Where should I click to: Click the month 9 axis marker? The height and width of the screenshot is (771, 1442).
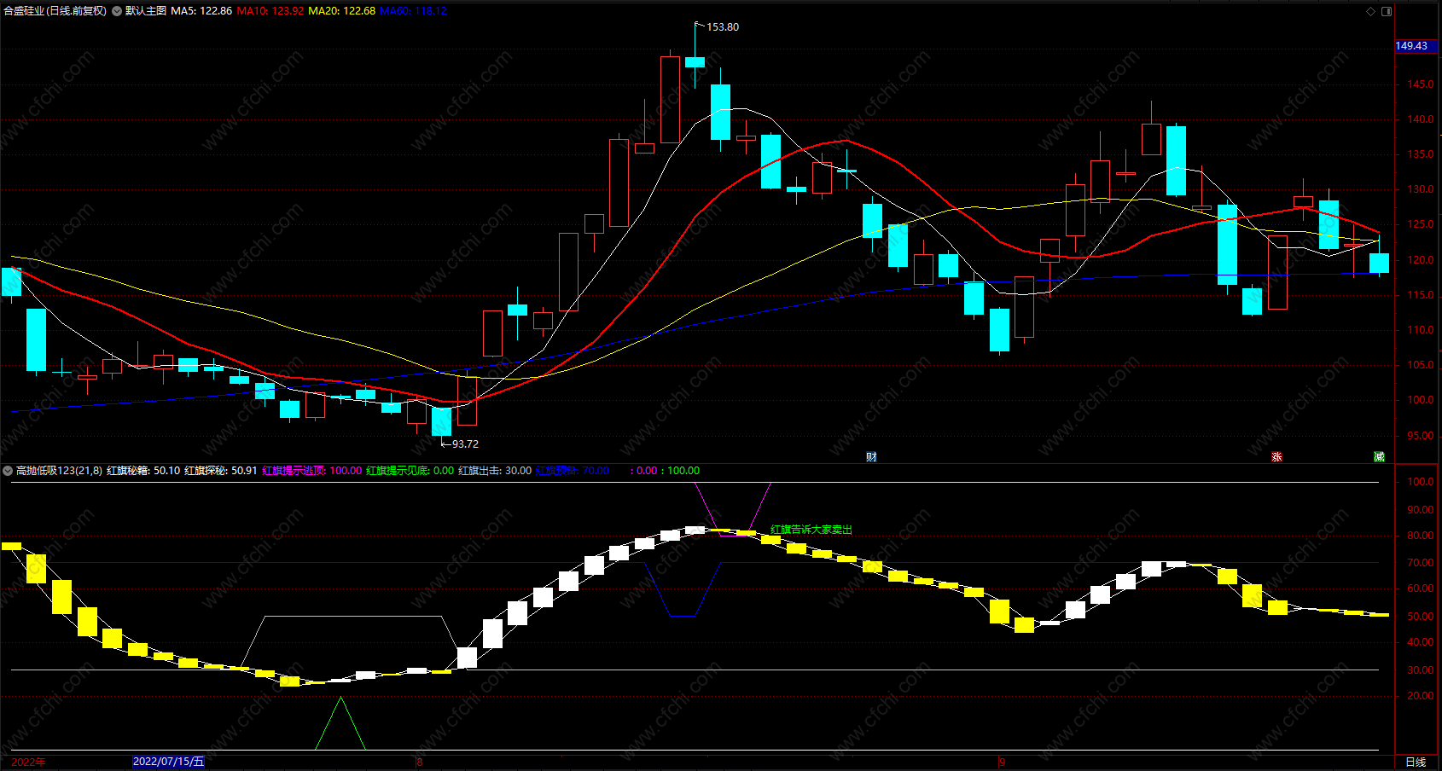[1003, 762]
